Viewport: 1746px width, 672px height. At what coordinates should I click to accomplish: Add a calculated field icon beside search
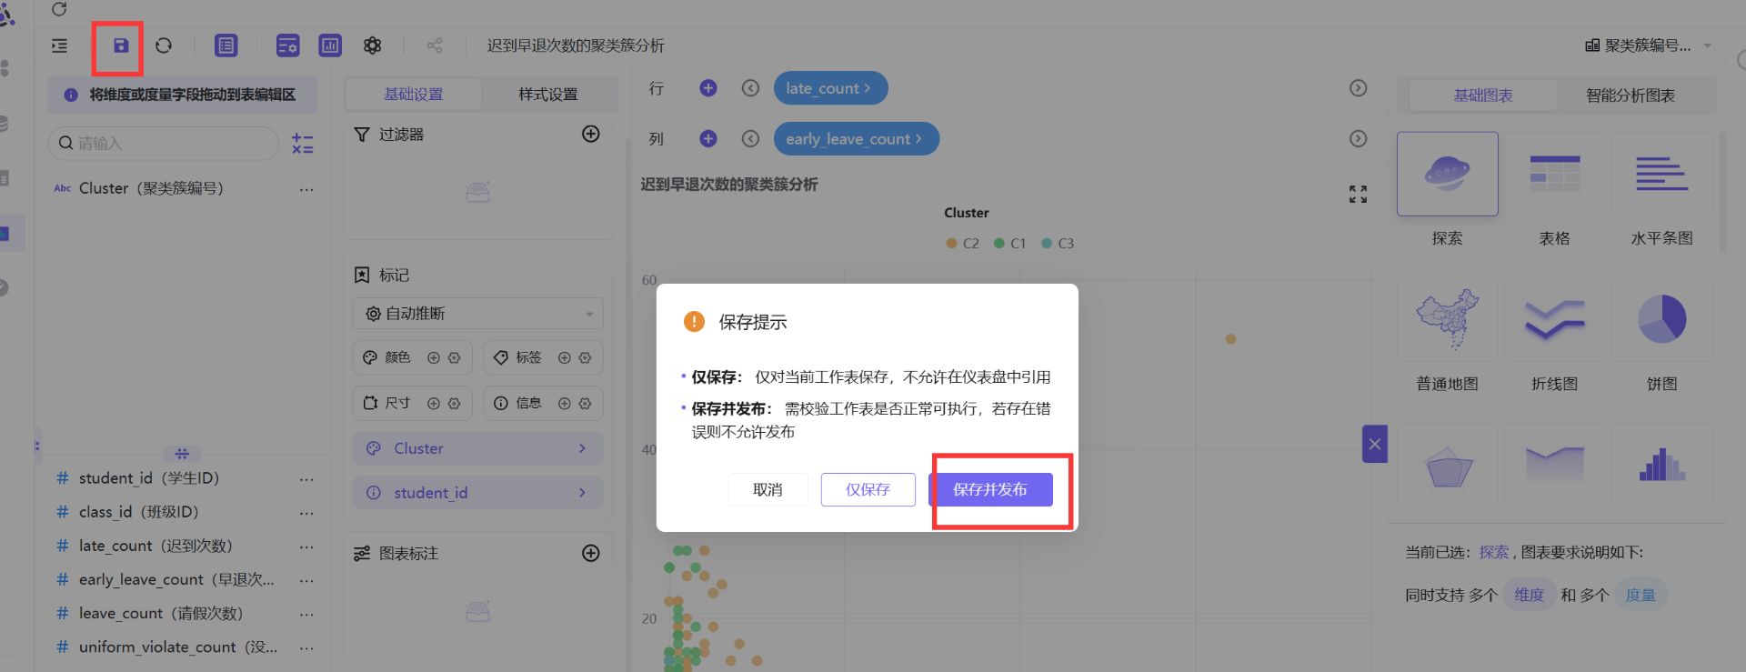pyautogui.click(x=303, y=143)
